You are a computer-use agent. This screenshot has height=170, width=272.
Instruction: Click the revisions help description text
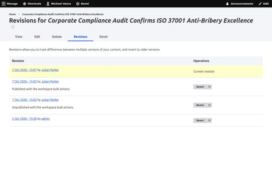85,50
